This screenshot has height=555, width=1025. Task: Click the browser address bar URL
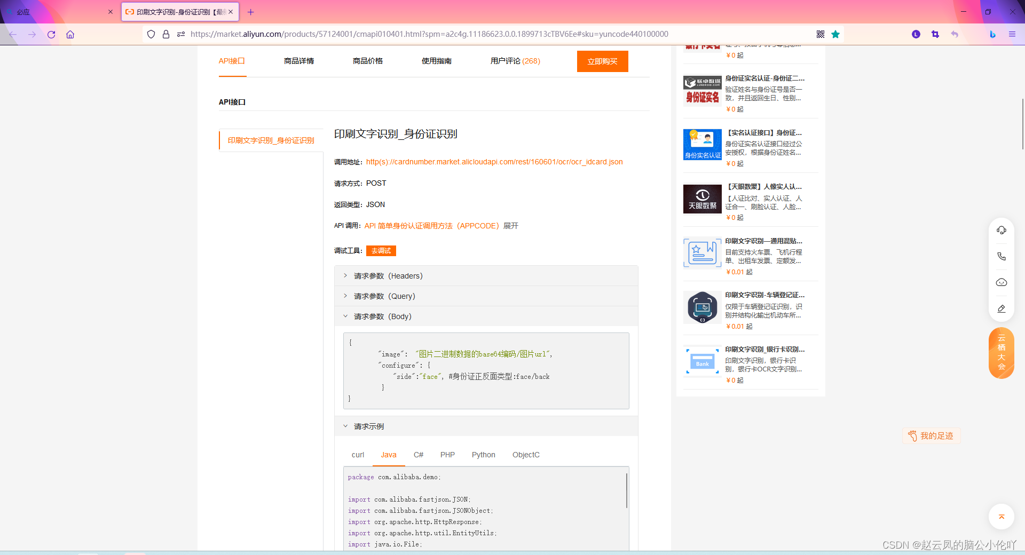pyautogui.click(x=429, y=34)
